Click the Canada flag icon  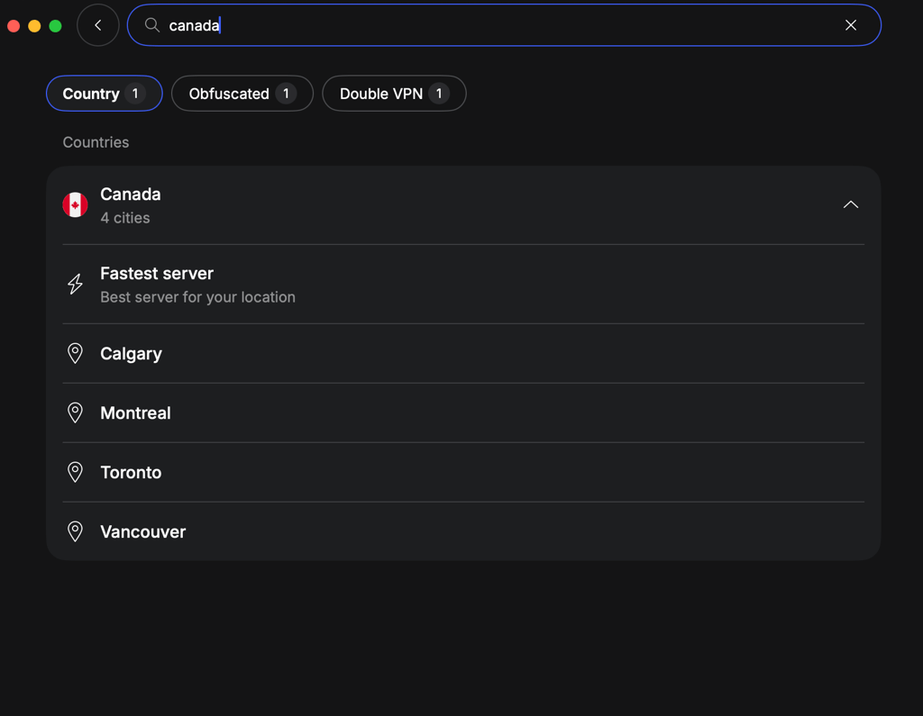pos(76,204)
